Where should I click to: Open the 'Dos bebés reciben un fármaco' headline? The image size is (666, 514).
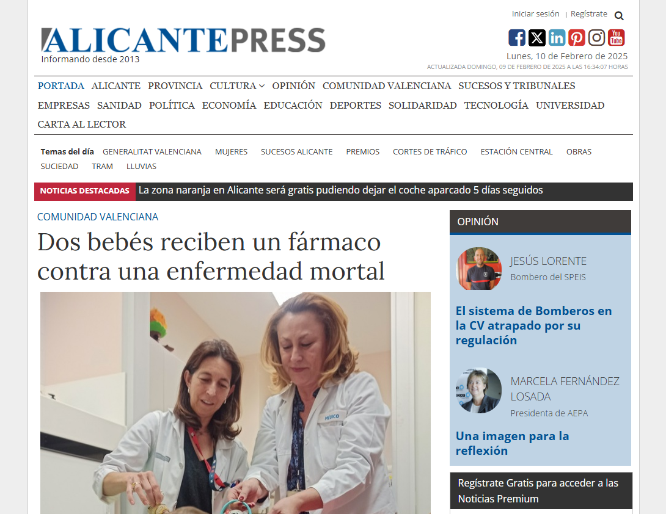211,256
